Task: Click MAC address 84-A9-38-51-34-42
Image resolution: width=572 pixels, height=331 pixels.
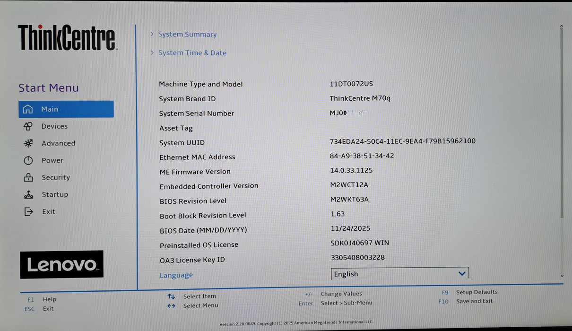Action: (x=362, y=156)
